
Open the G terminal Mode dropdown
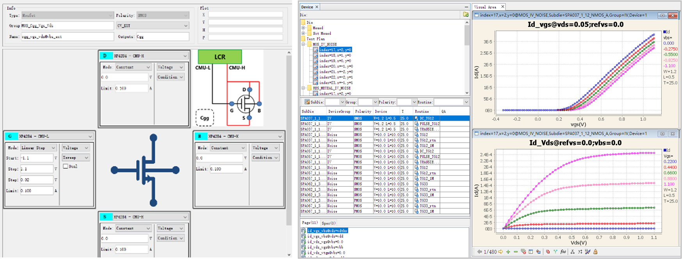pos(53,148)
